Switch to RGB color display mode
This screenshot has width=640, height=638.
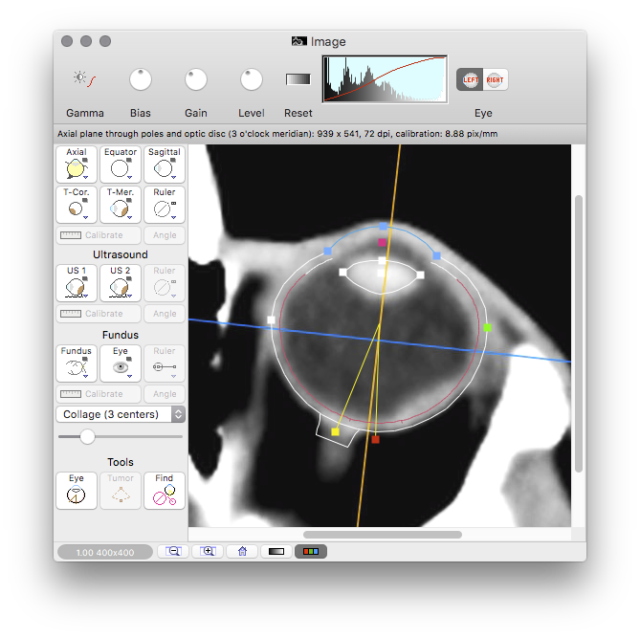point(311,552)
